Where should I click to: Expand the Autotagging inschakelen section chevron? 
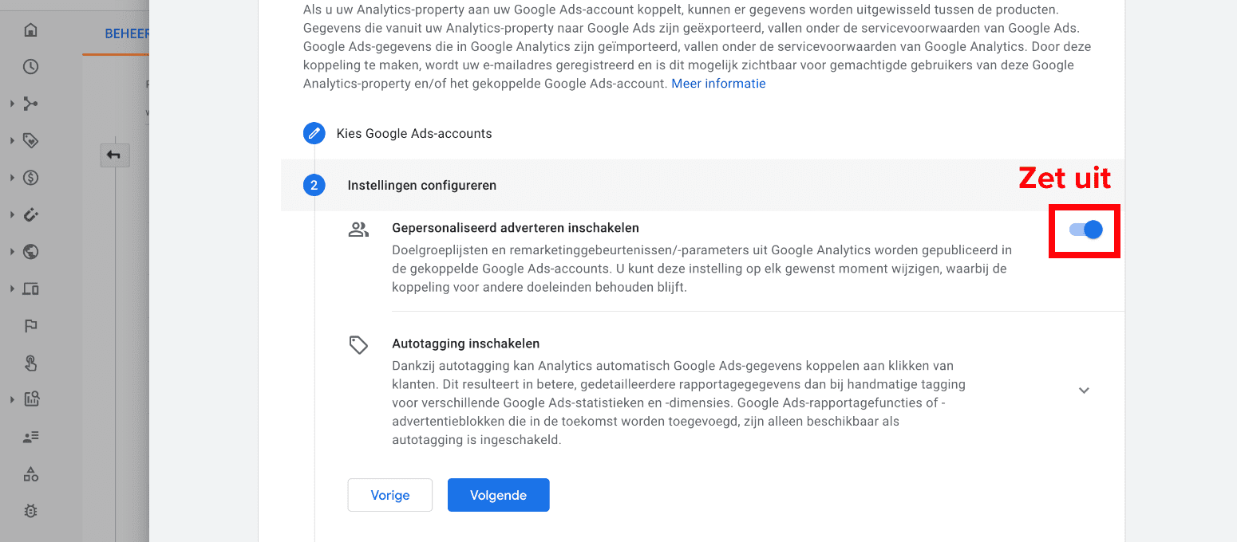(1084, 391)
